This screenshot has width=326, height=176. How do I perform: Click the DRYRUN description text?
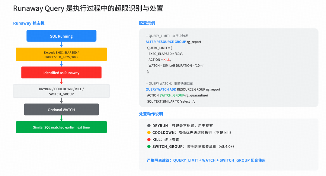(183, 126)
